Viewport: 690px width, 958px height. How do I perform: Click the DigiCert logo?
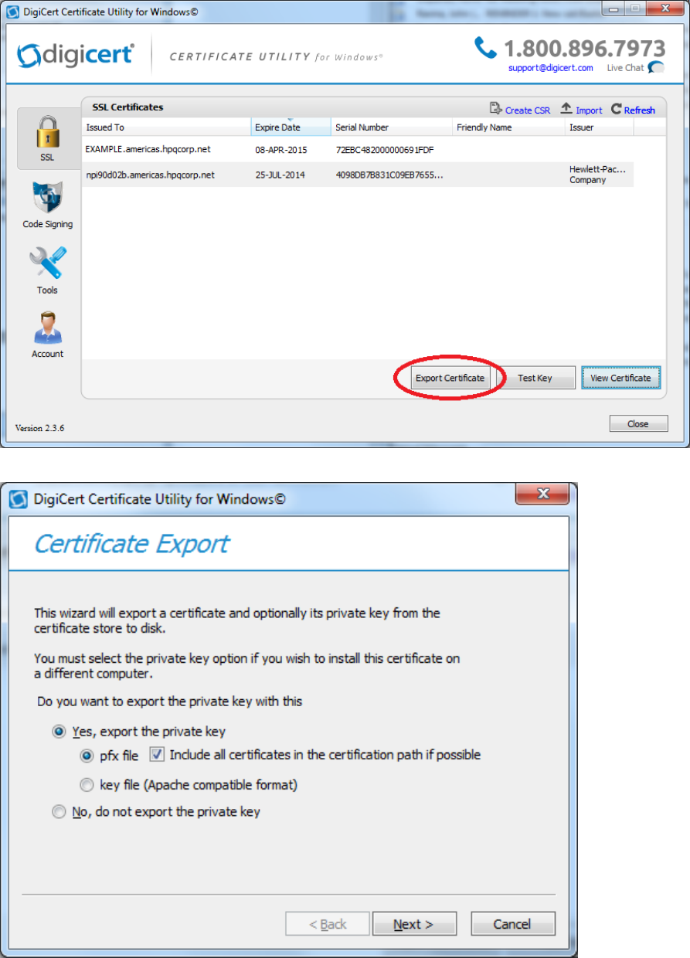point(76,56)
